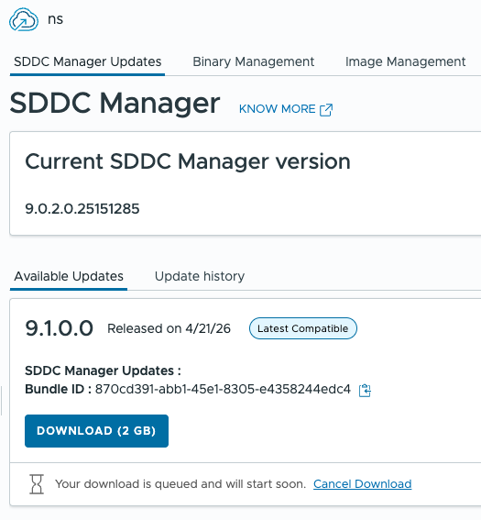
Task: Switch to Image Management tab
Action: 406,62
